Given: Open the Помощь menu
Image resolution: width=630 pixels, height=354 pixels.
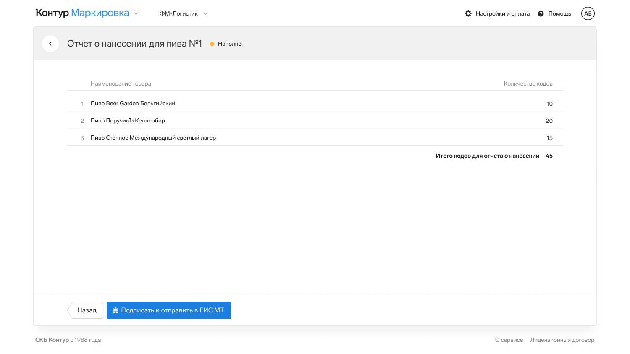Looking at the screenshot, I should click(x=554, y=13).
